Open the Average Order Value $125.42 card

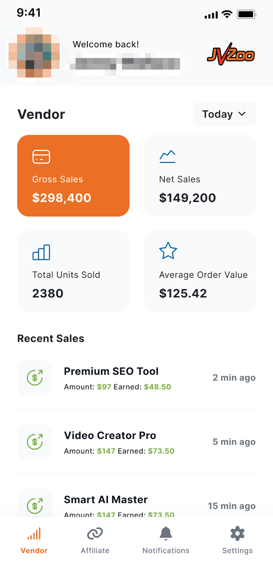[x=200, y=271]
